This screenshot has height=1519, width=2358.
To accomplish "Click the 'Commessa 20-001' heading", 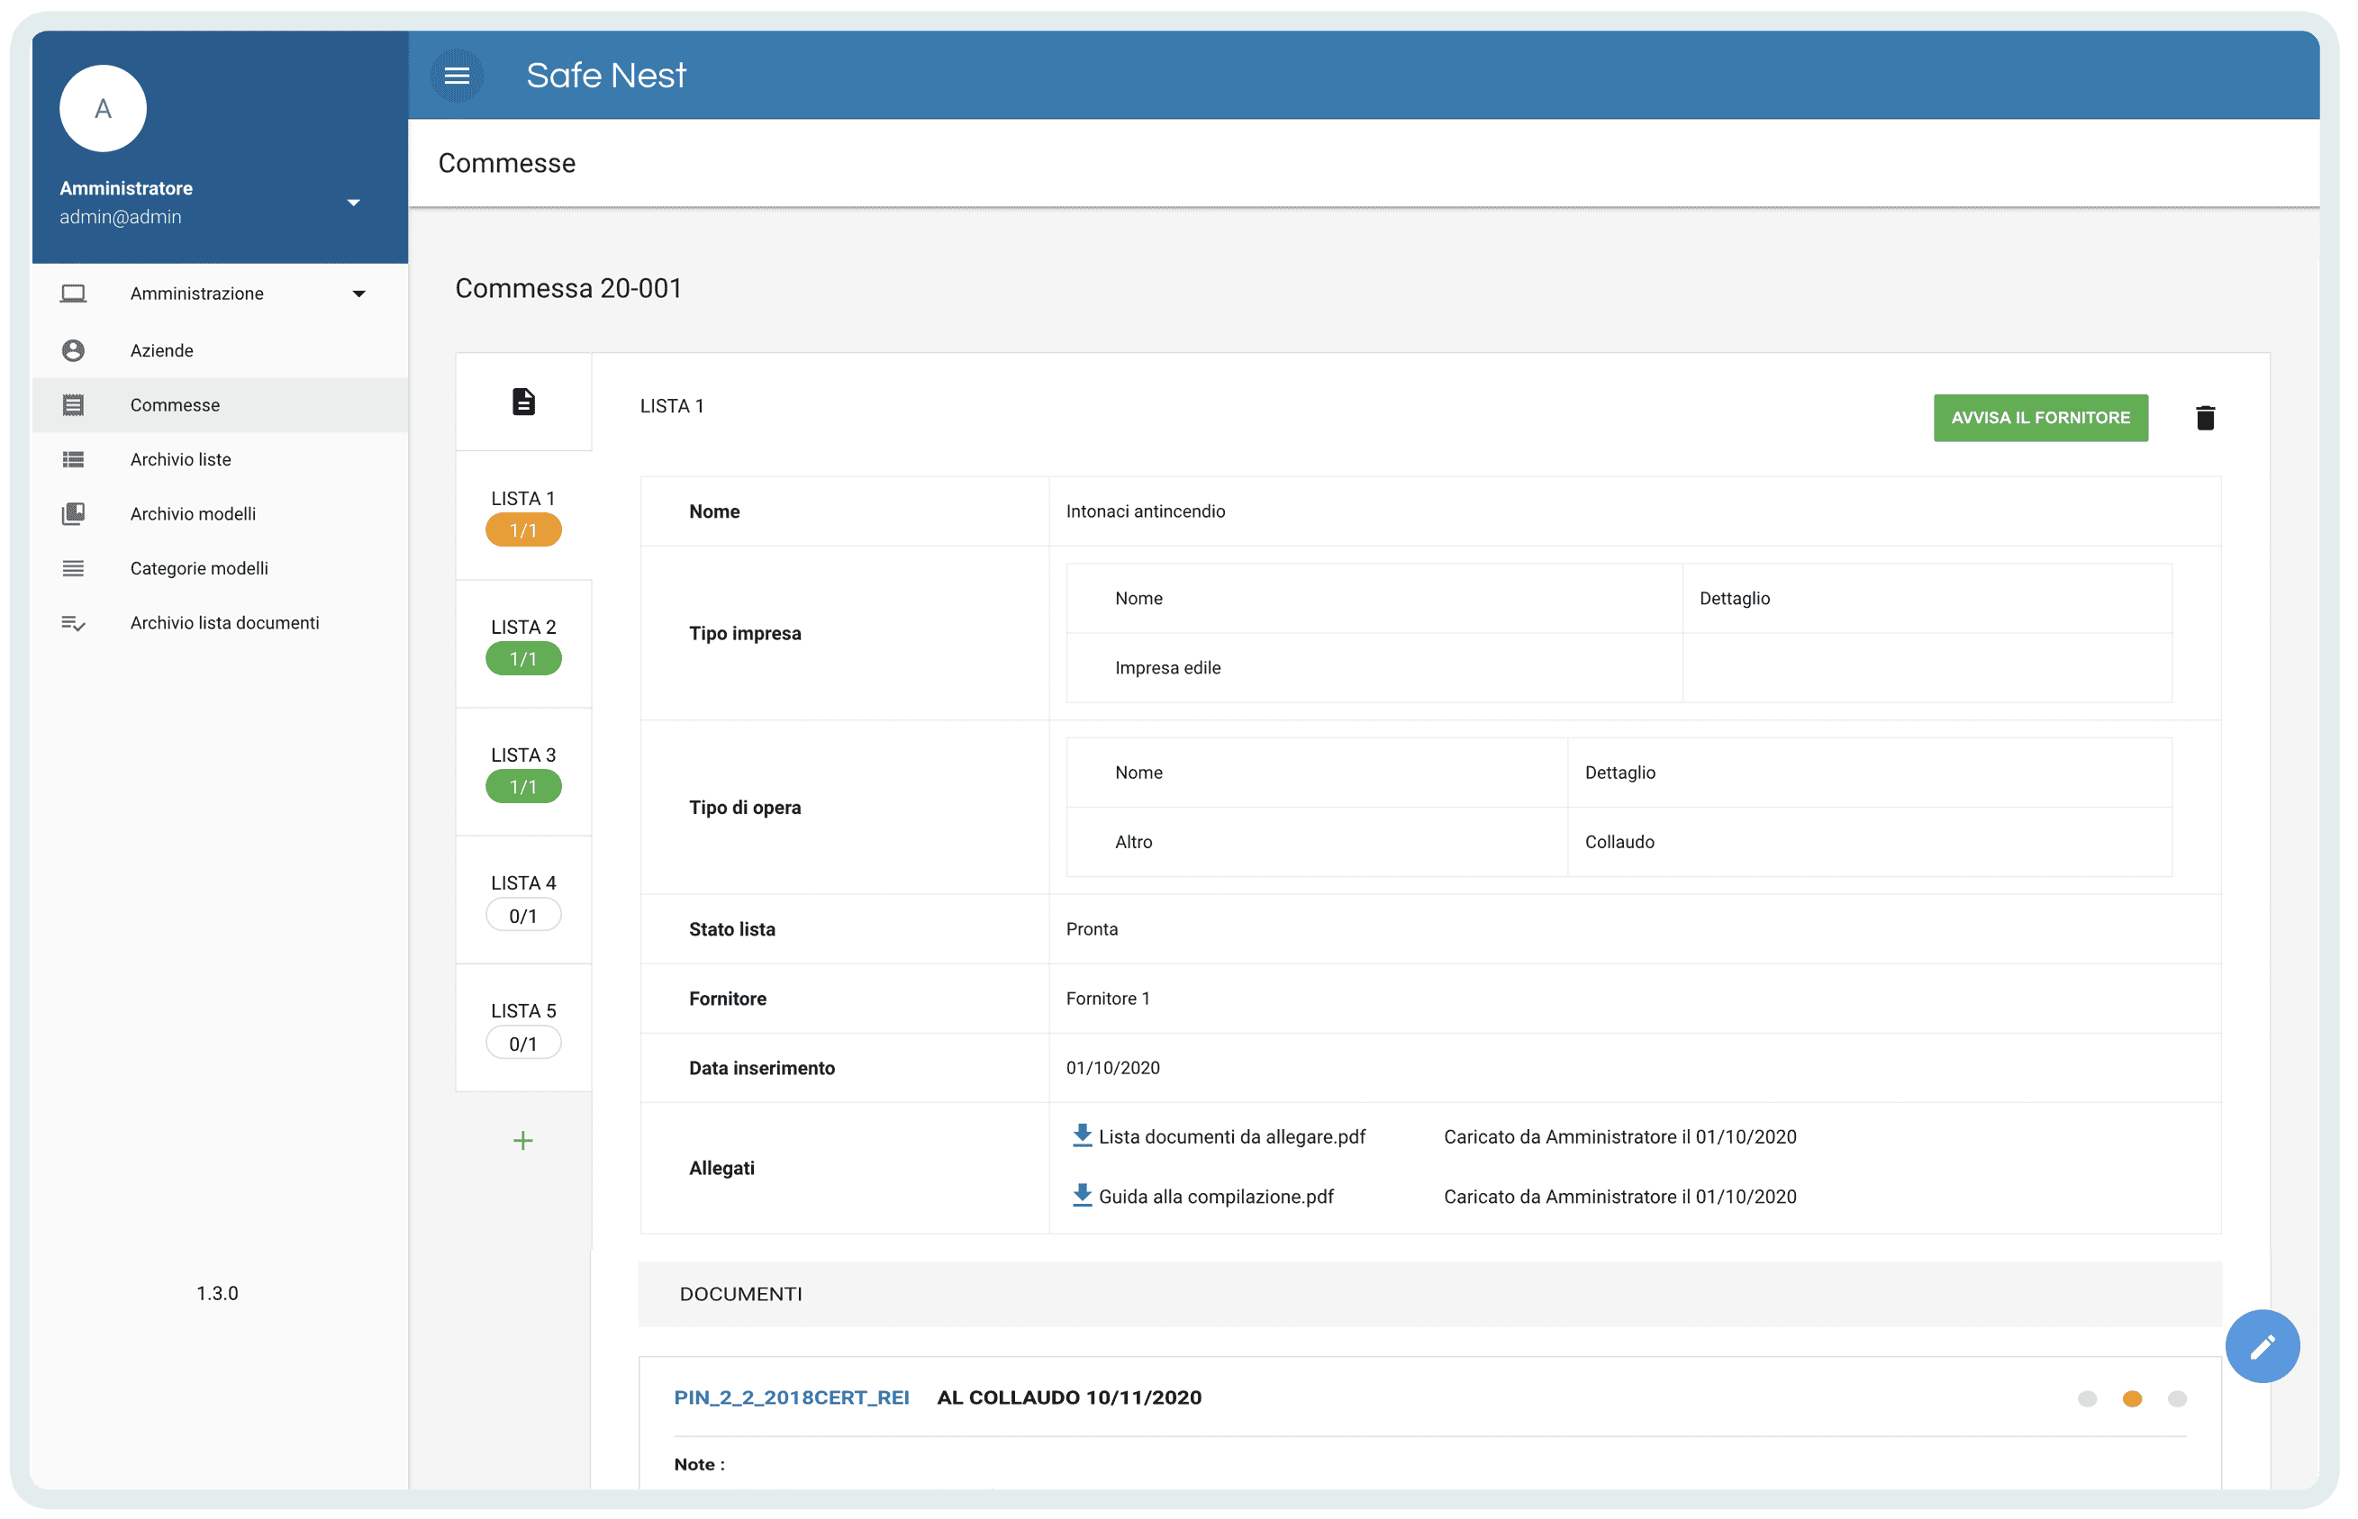I will point(568,289).
